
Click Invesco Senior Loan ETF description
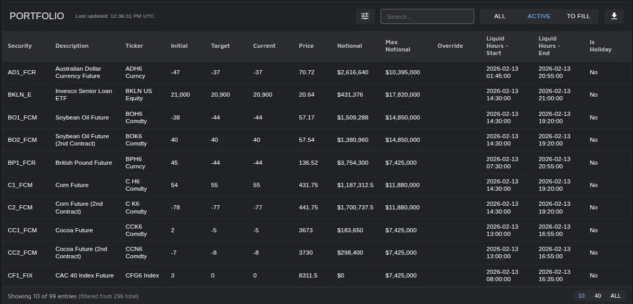click(x=84, y=95)
